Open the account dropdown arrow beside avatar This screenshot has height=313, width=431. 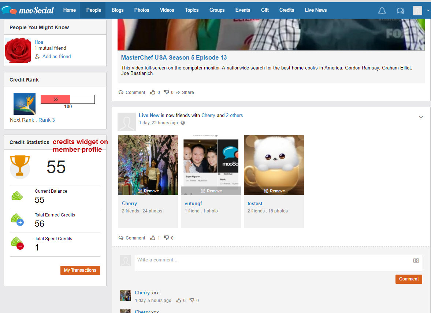tap(428, 11)
